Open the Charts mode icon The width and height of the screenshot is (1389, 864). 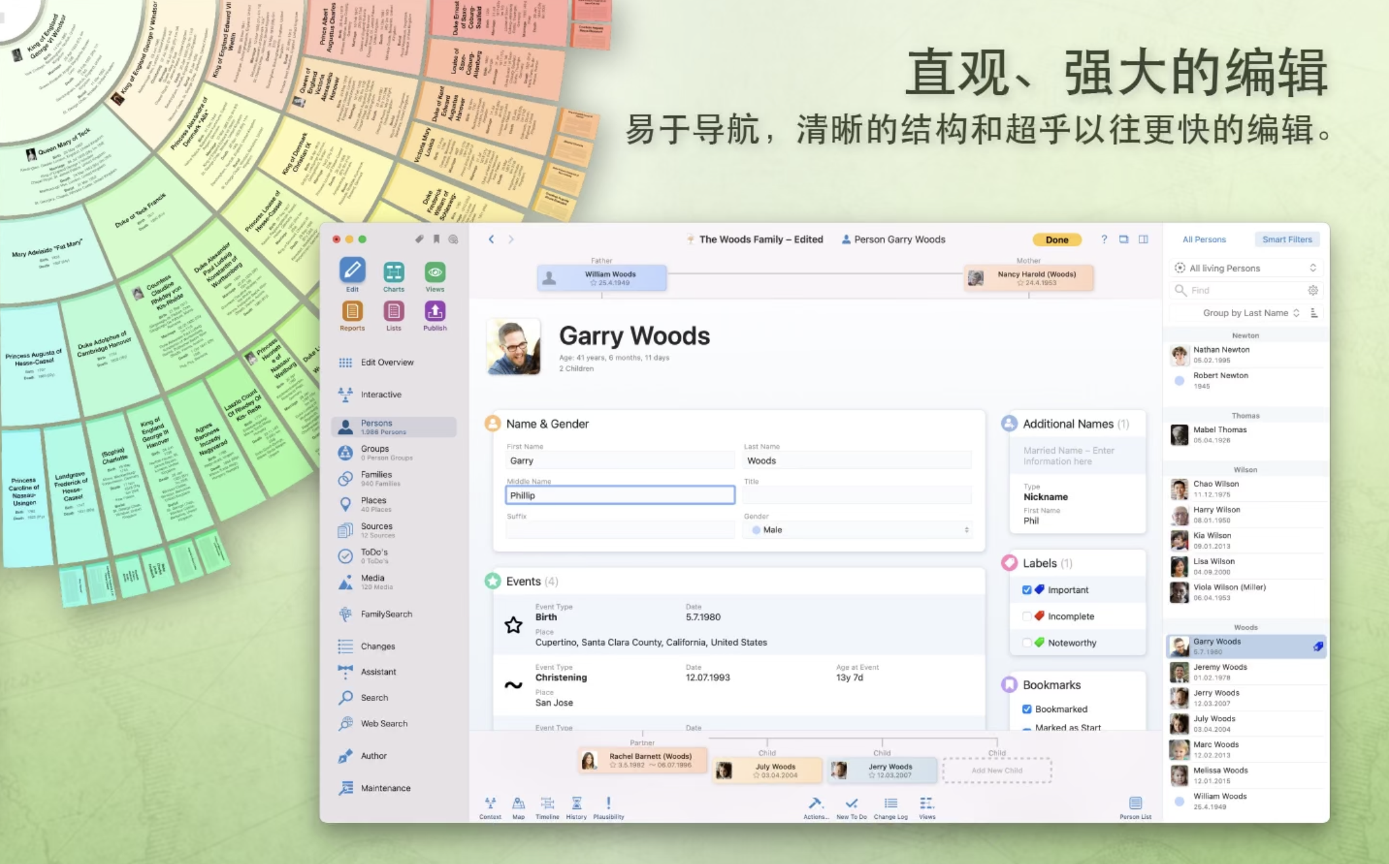[393, 274]
